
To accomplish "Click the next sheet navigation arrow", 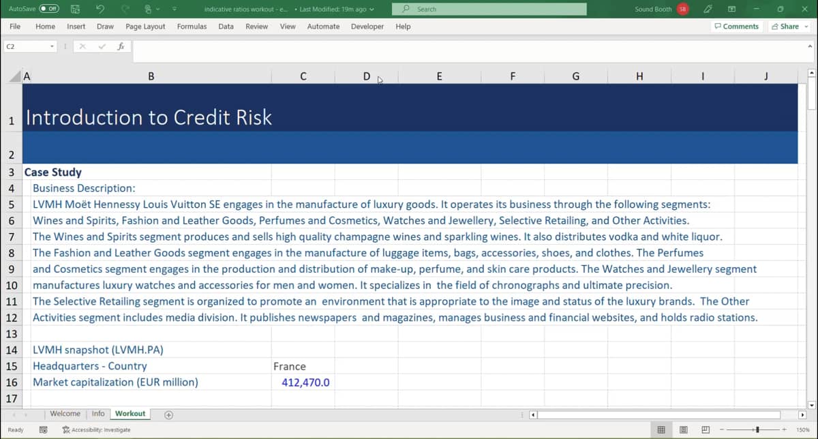I will pyautogui.click(x=27, y=414).
